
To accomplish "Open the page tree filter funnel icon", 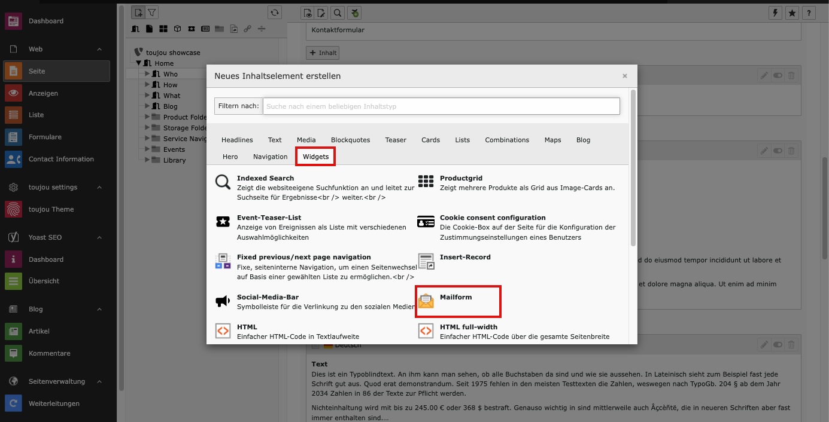I will (x=152, y=13).
